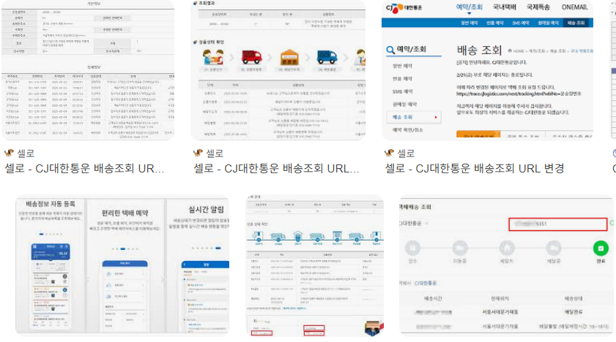
Task: Open thumbnail showing the 배송 조회 CJ대한통운 page
Action: [x=487, y=69]
